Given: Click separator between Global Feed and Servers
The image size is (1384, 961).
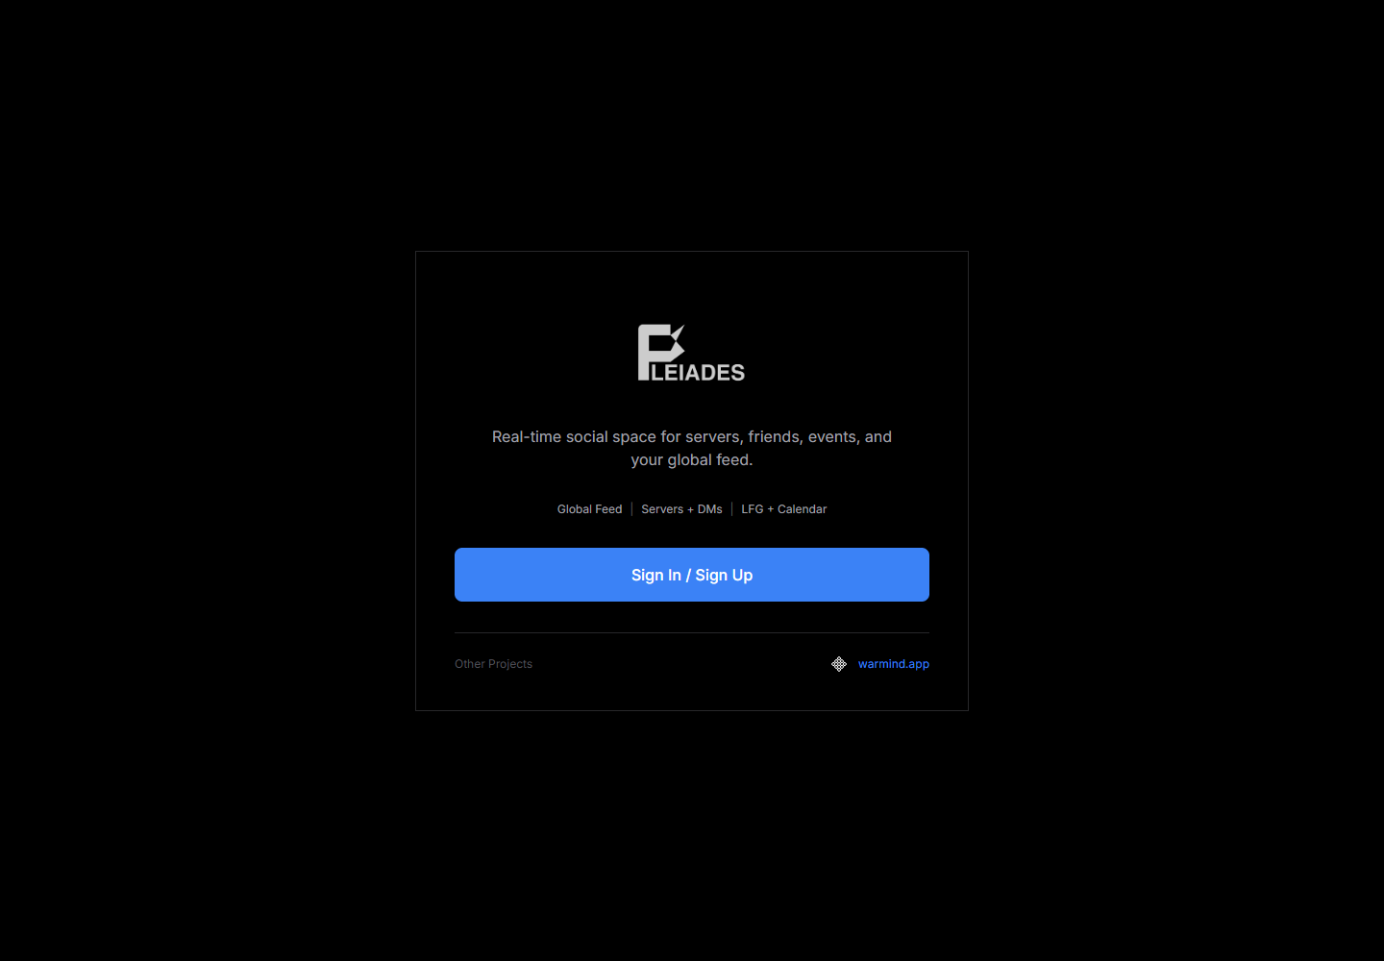Looking at the screenshot, I should point(631,509).
